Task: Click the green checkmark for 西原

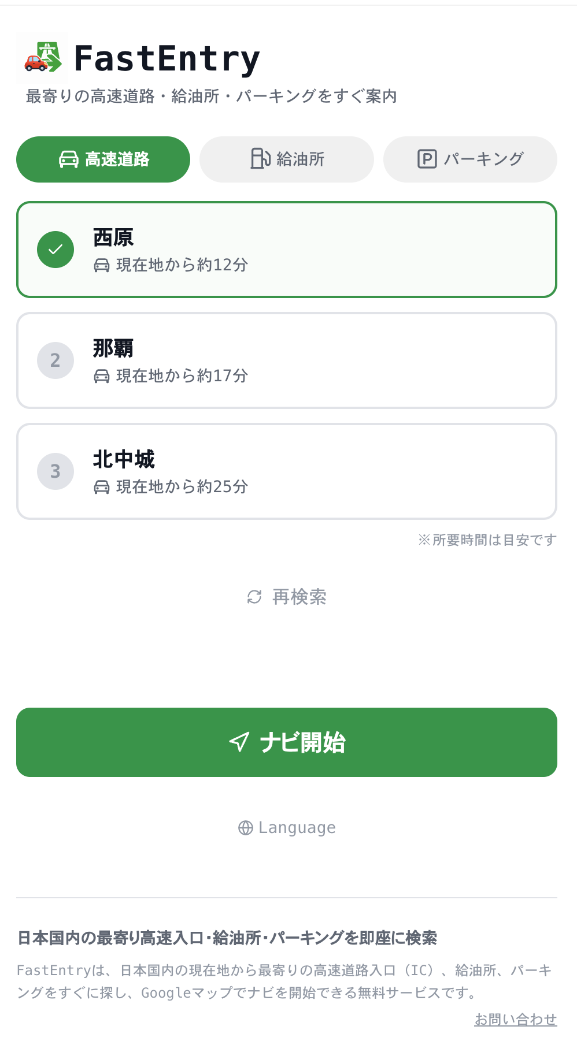Action: pyautogui.click(x=56, y=250)
